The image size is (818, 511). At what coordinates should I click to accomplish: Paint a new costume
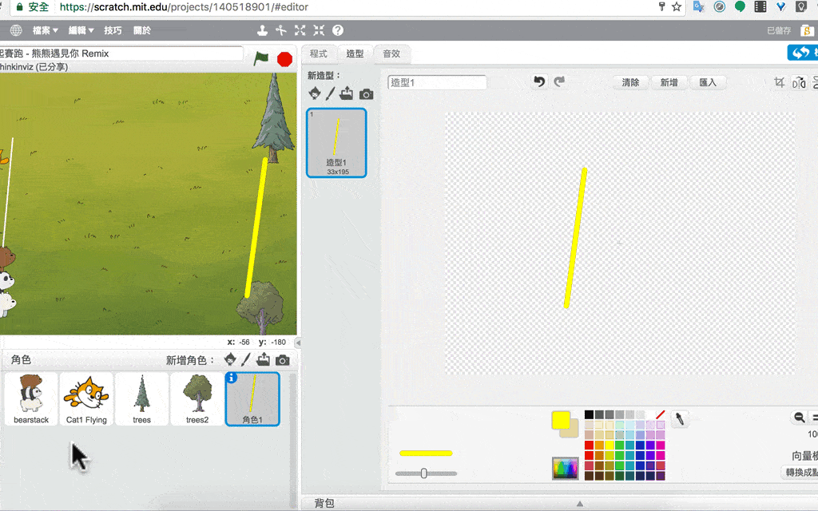pyautogui.click(x=330, y=94)
